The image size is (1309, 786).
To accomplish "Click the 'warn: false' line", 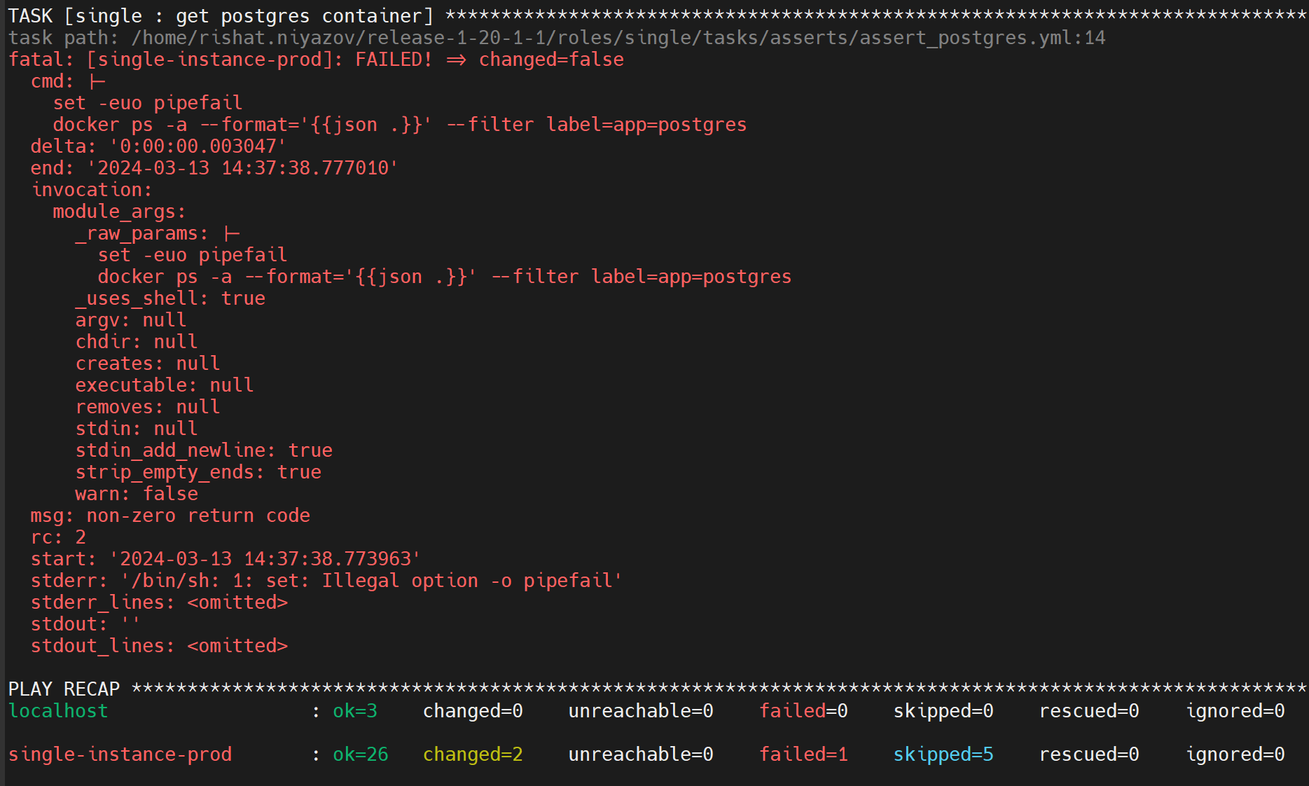I will 137,494.
